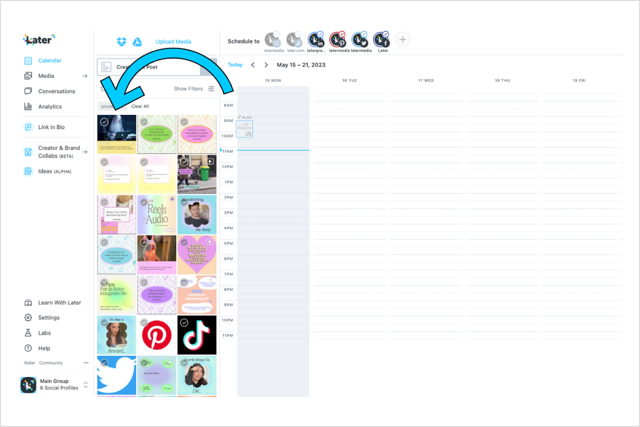Click the filter sliders icon
The height and width of the screenshot is (427, 640).
click(x=211, y=89)
